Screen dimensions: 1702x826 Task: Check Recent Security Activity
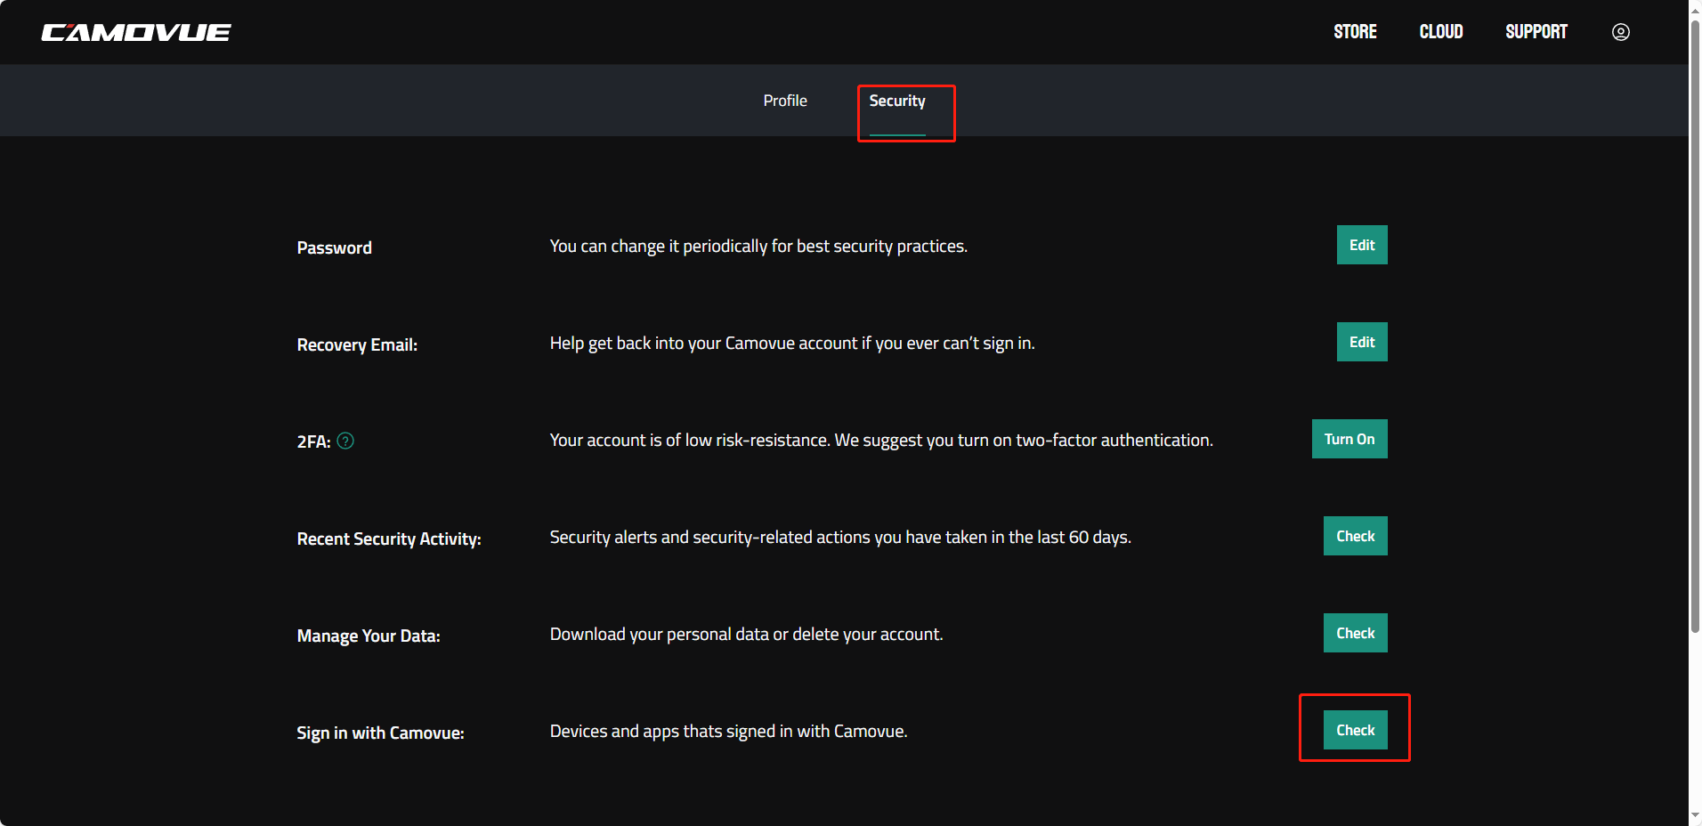click(1355, 537)
